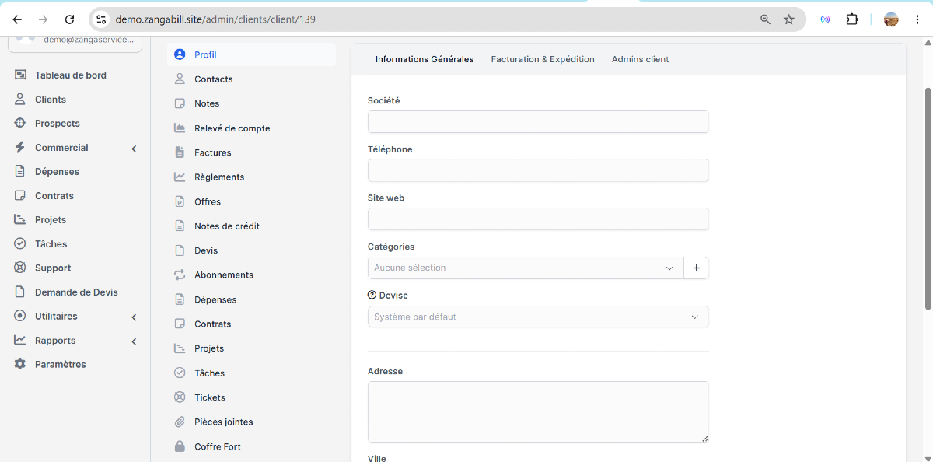Click the plus button next to Catégories
The width and height of the screenshot is (933, 462).
tap(696, 268)
